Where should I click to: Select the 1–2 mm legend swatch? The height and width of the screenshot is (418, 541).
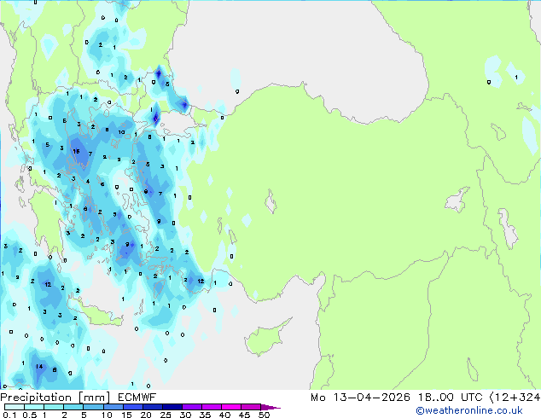(54, 407)
